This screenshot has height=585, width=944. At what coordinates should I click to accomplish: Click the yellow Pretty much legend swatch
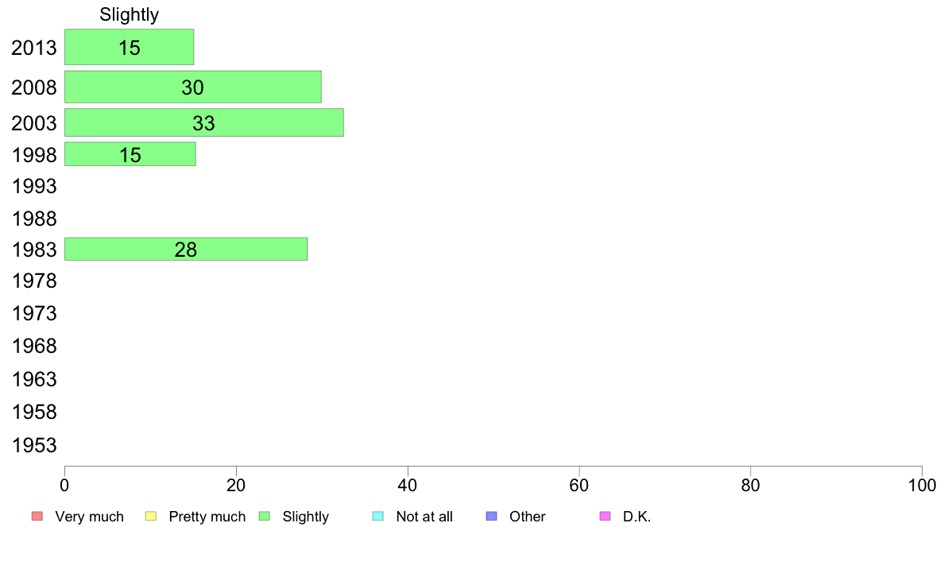tap(151, 517)
